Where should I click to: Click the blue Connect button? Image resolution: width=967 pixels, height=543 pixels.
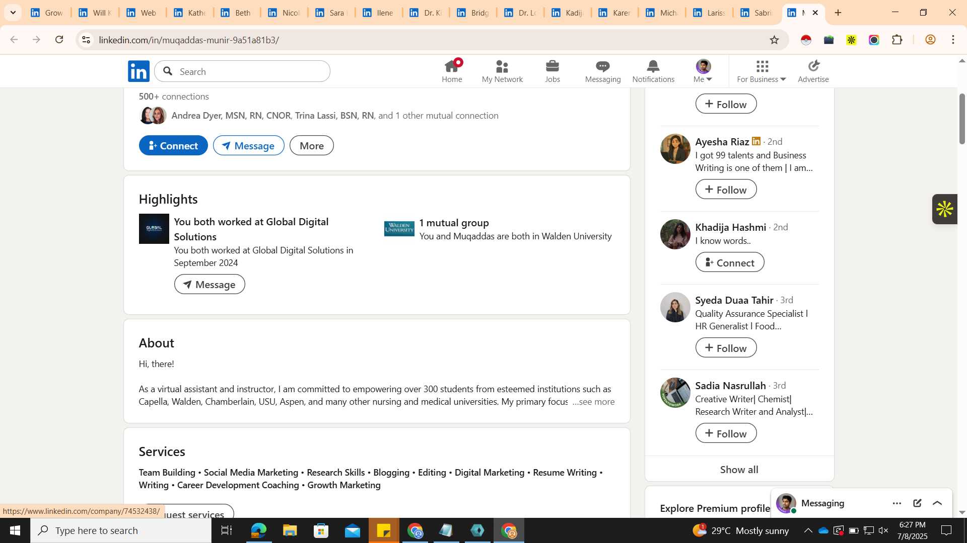pyautogui.click(x=173, y=145)
